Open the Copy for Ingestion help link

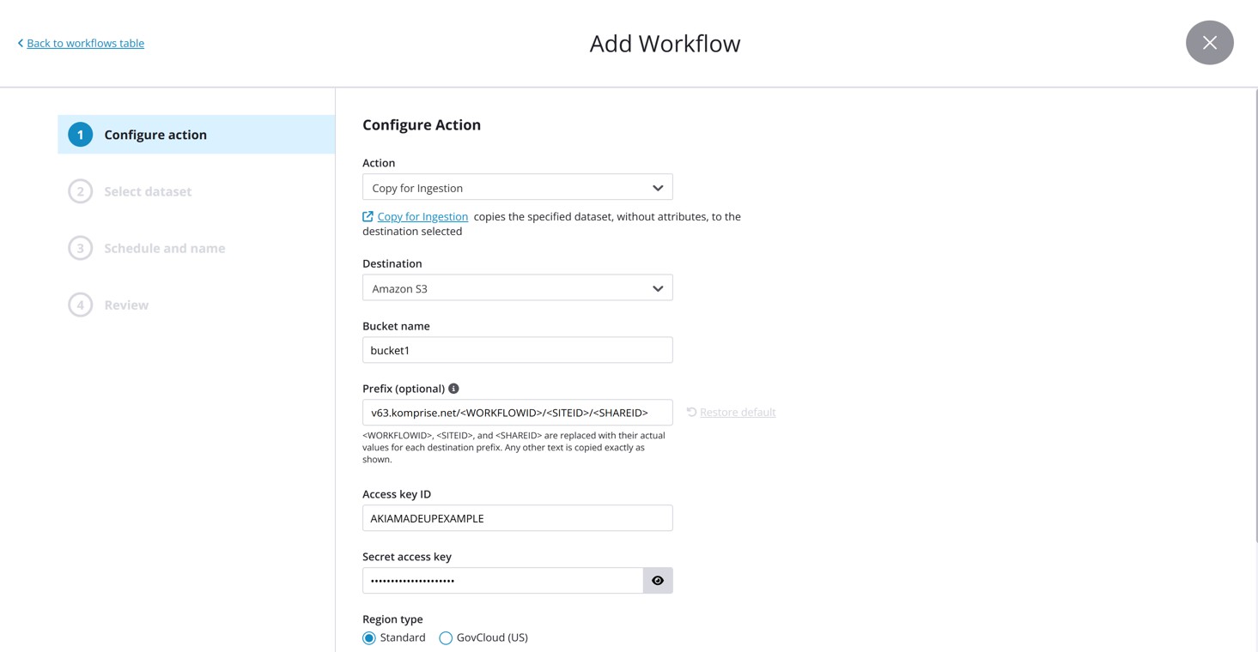(422, 217)
